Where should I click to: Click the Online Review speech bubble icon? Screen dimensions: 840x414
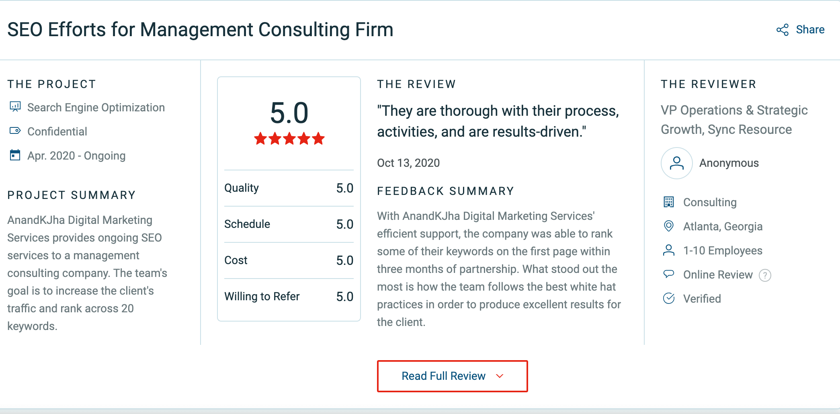pos(668,274)
